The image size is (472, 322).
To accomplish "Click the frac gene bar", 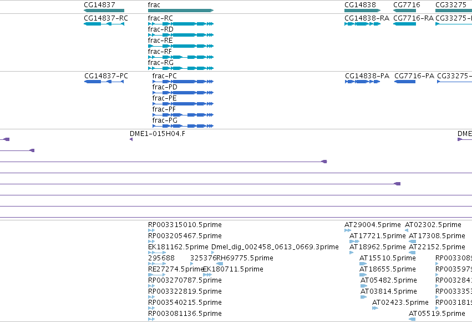I will click(x=181, y=11).
